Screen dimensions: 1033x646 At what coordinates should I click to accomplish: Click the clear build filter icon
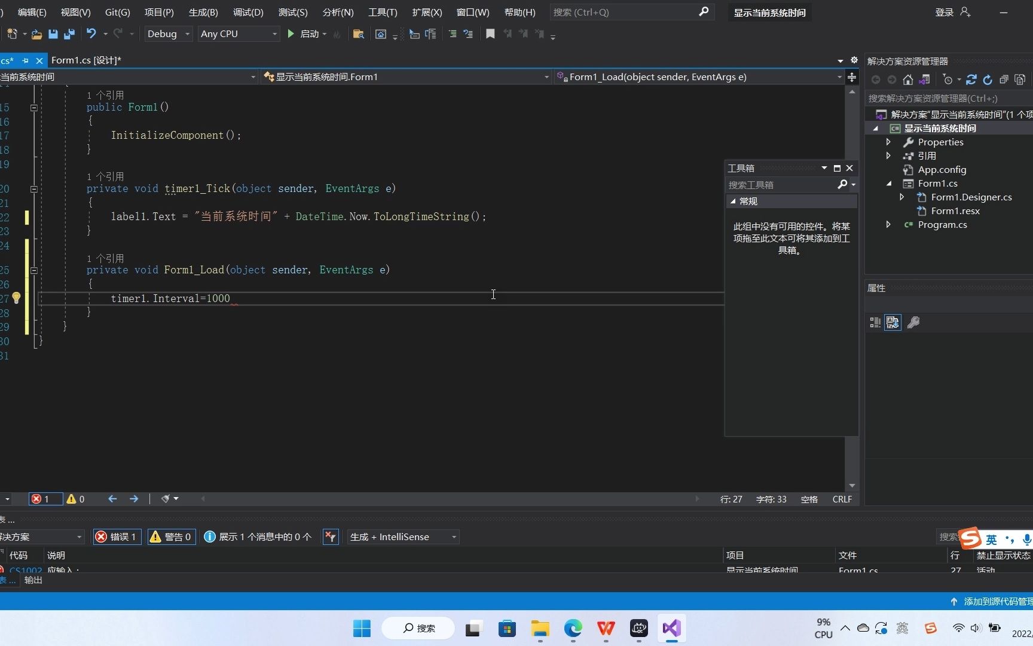[331, 537]
